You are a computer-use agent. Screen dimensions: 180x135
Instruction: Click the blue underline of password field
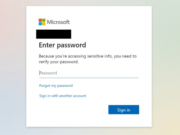coord(89,78)
